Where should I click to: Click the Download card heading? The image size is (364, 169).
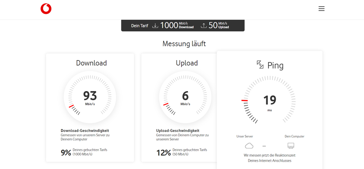(x=91, y=63)
